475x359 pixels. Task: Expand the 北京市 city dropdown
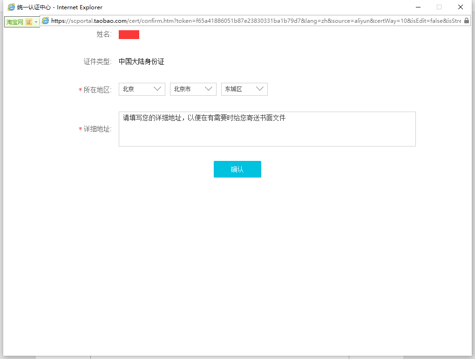coord(193,89)
